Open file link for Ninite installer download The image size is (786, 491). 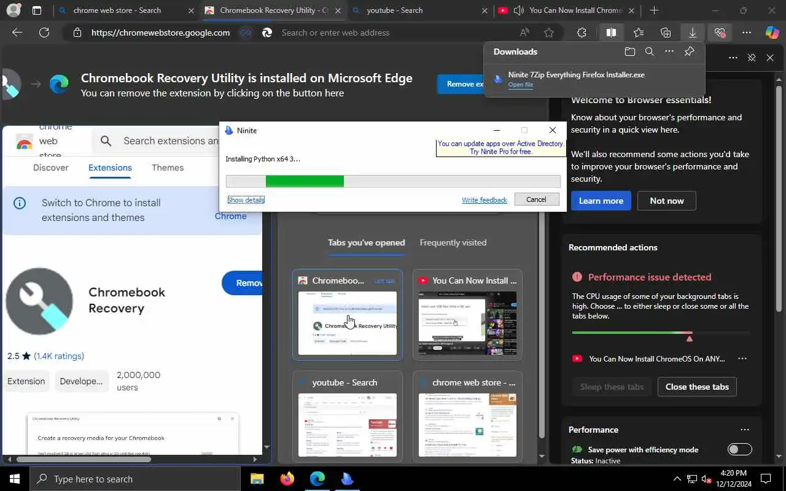pyautogui.click(x=521, y=85)
